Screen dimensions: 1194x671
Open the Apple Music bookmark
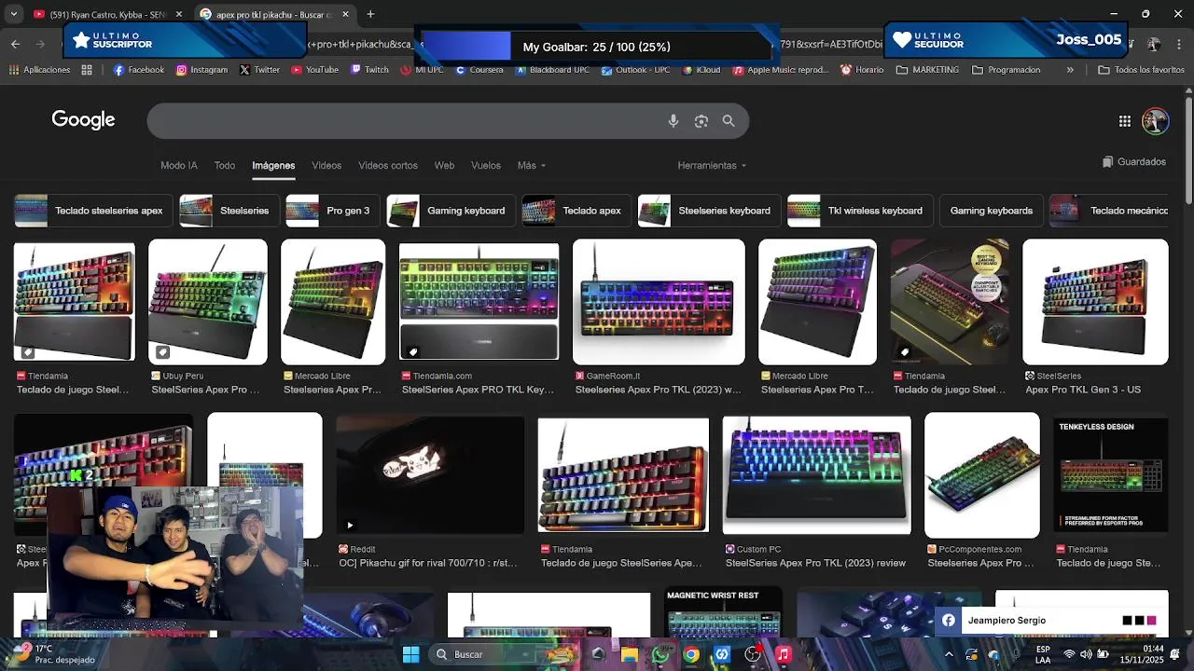pyautogui.click(x=781, y=70)
